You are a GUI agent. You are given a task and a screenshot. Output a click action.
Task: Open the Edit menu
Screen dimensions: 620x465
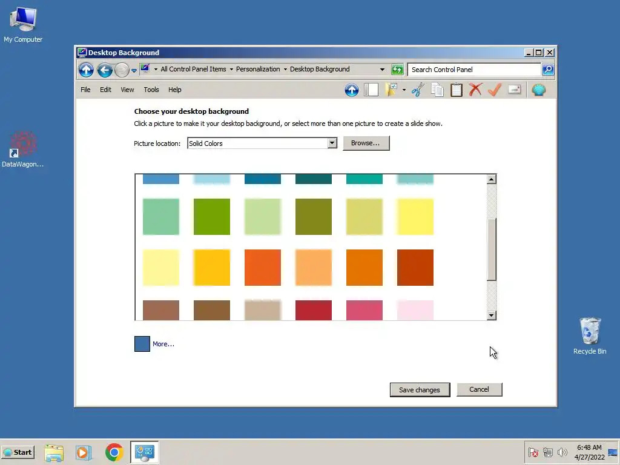105,90
